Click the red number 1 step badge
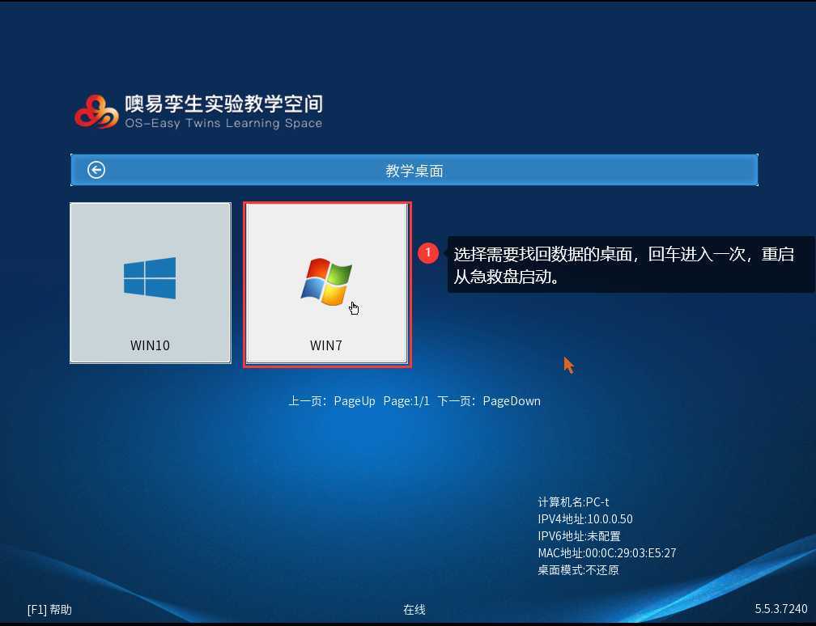 [x=428, y=253]
